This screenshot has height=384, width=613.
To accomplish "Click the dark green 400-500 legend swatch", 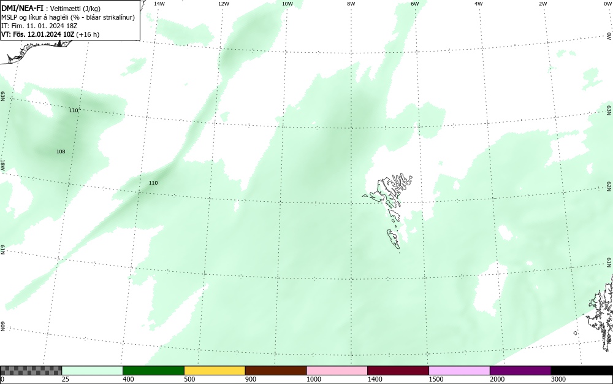I will coord(153,371).
